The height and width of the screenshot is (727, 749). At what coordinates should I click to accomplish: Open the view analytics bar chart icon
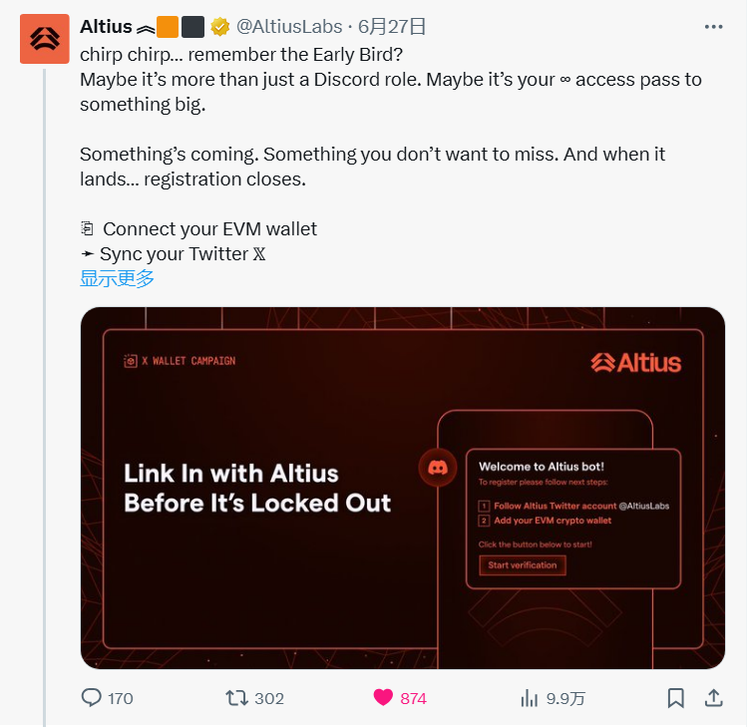click(530, 698)
